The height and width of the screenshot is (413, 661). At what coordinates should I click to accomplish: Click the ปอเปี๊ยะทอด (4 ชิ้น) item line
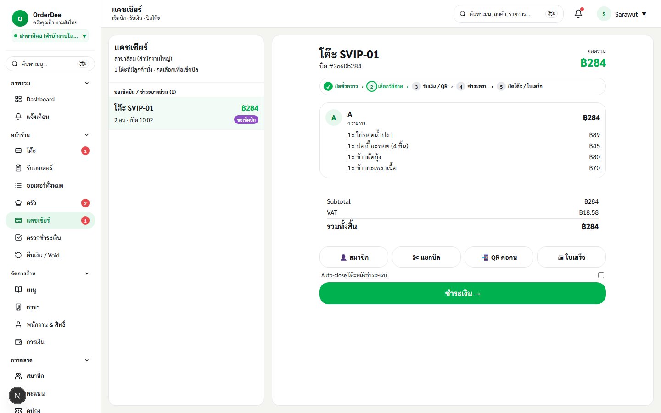tap(474, 146)
